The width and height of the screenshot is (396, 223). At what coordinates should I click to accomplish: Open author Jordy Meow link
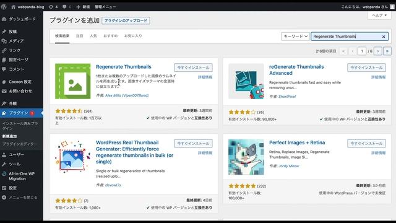tap(289, 166)
